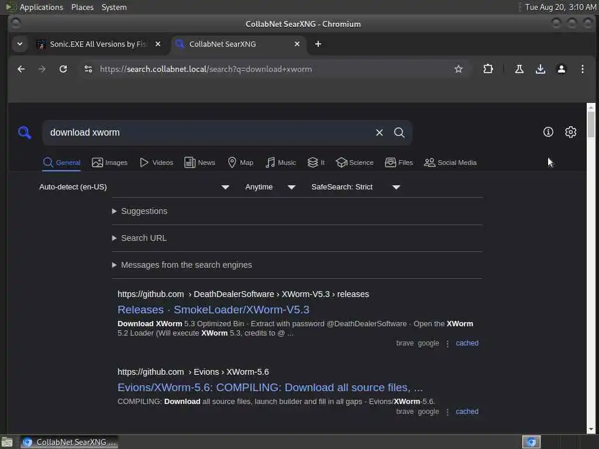Switch to Map search category
Screen dimensions: 599x449
[x=240, y=163]
